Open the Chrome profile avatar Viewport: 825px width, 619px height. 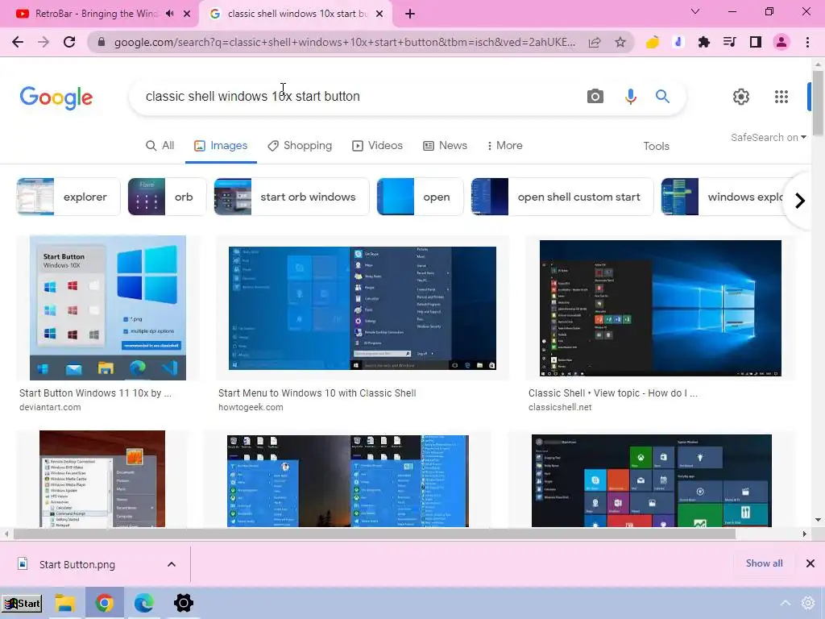(781, 42)
